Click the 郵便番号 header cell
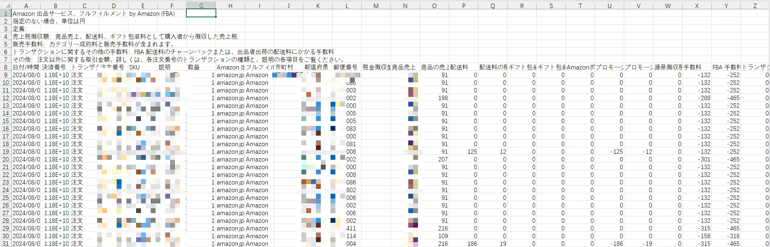770x247 pixels. (x=347, y=67)
